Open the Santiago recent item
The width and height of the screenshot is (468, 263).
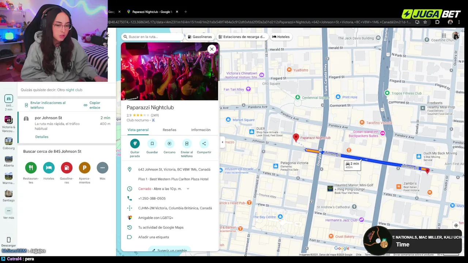coord(8,196)
